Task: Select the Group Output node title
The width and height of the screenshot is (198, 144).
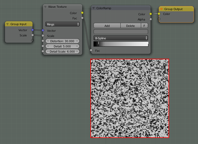Action: click(173, 9)
